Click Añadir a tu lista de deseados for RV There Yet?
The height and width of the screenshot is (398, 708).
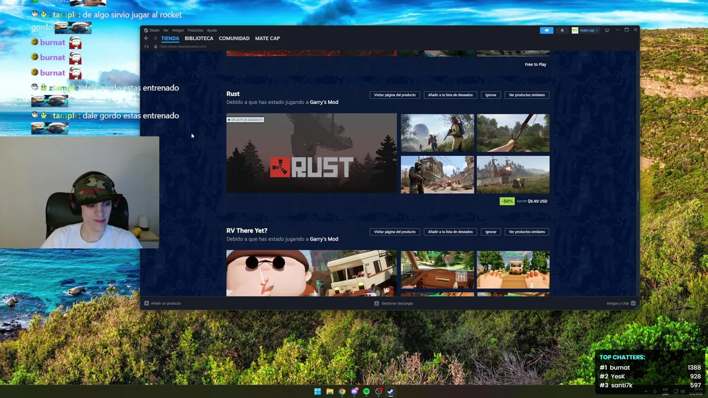coord(450,232)
